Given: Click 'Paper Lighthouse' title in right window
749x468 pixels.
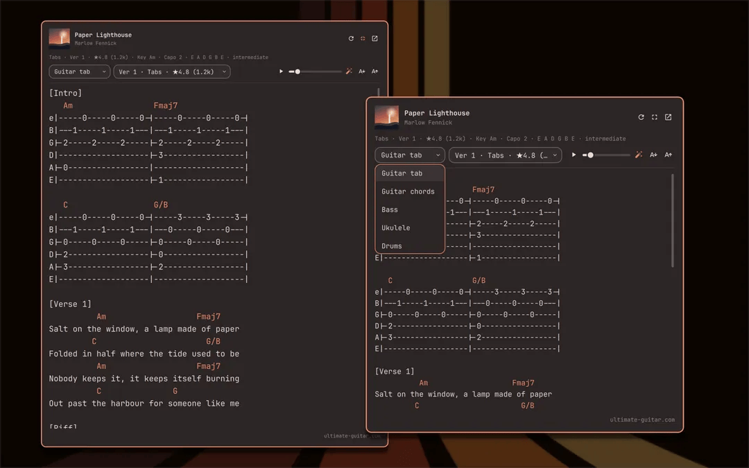Looking at the screenshot, I should (437, 113).
